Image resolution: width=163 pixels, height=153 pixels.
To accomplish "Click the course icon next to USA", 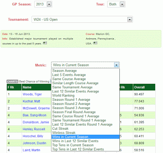I will pyautogui.click(x=95, y=43).
